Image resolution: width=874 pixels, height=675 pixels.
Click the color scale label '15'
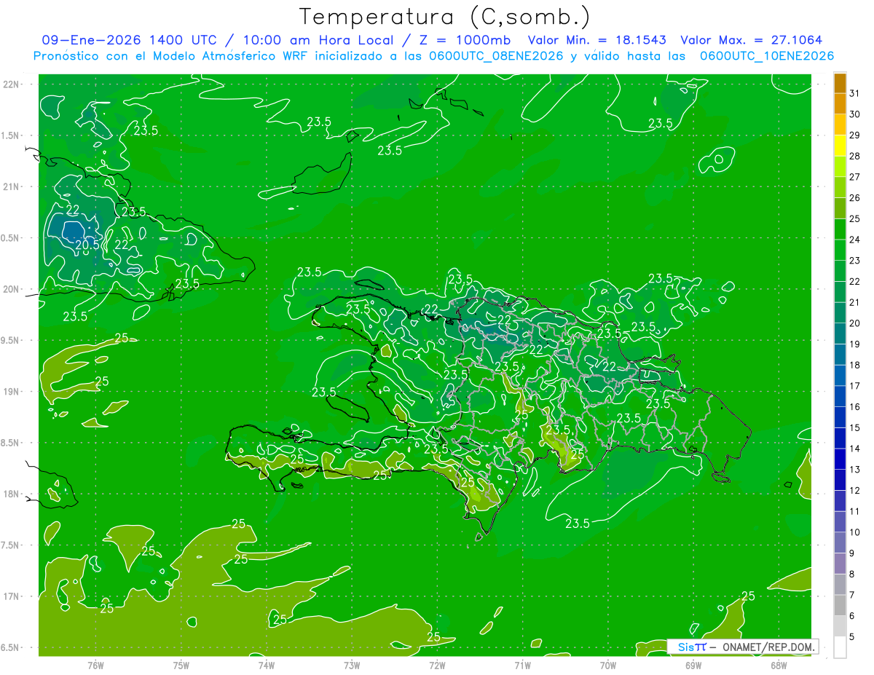click(x=855, y=427)
